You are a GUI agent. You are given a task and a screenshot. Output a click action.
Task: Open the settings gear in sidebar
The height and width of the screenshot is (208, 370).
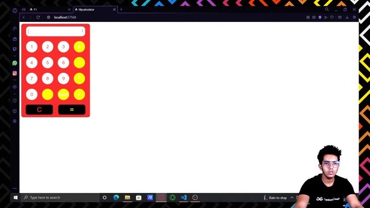tap(14, 121)
